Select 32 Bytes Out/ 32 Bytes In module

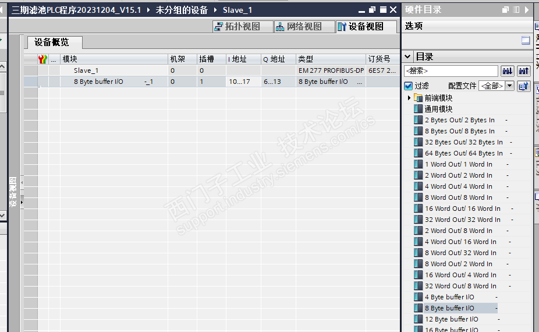coord(464,142)
